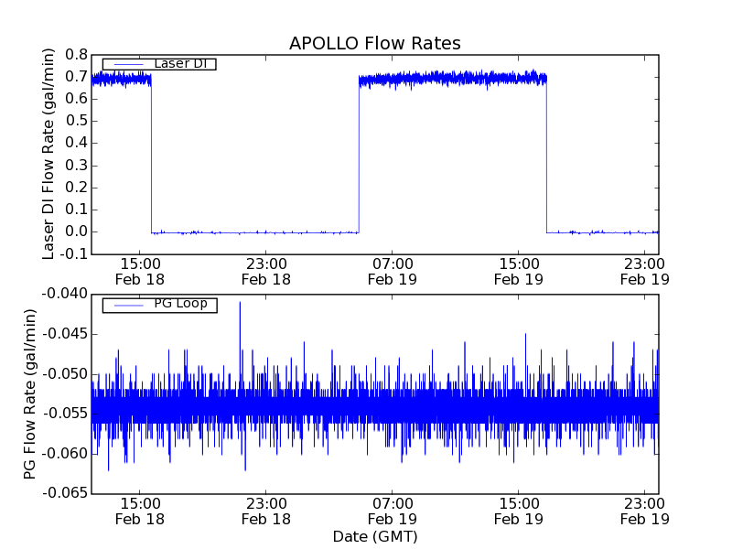732x549 pixels.
Task: Click bottom chart's 07:00 Feb 19 label
Action: [x=393, y=511]
